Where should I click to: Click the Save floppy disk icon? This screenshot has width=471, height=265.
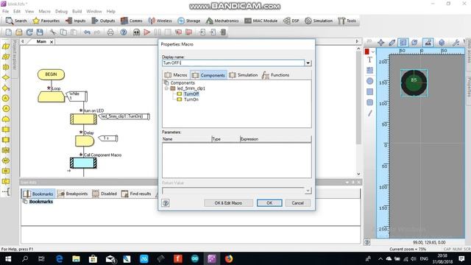pos(40,32)
